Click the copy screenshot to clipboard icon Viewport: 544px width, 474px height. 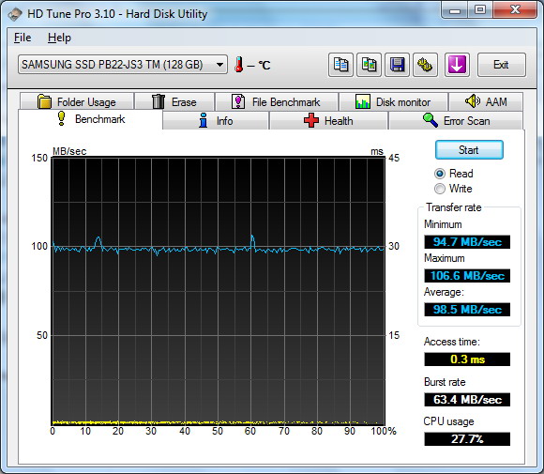click(x=370, y=65)
